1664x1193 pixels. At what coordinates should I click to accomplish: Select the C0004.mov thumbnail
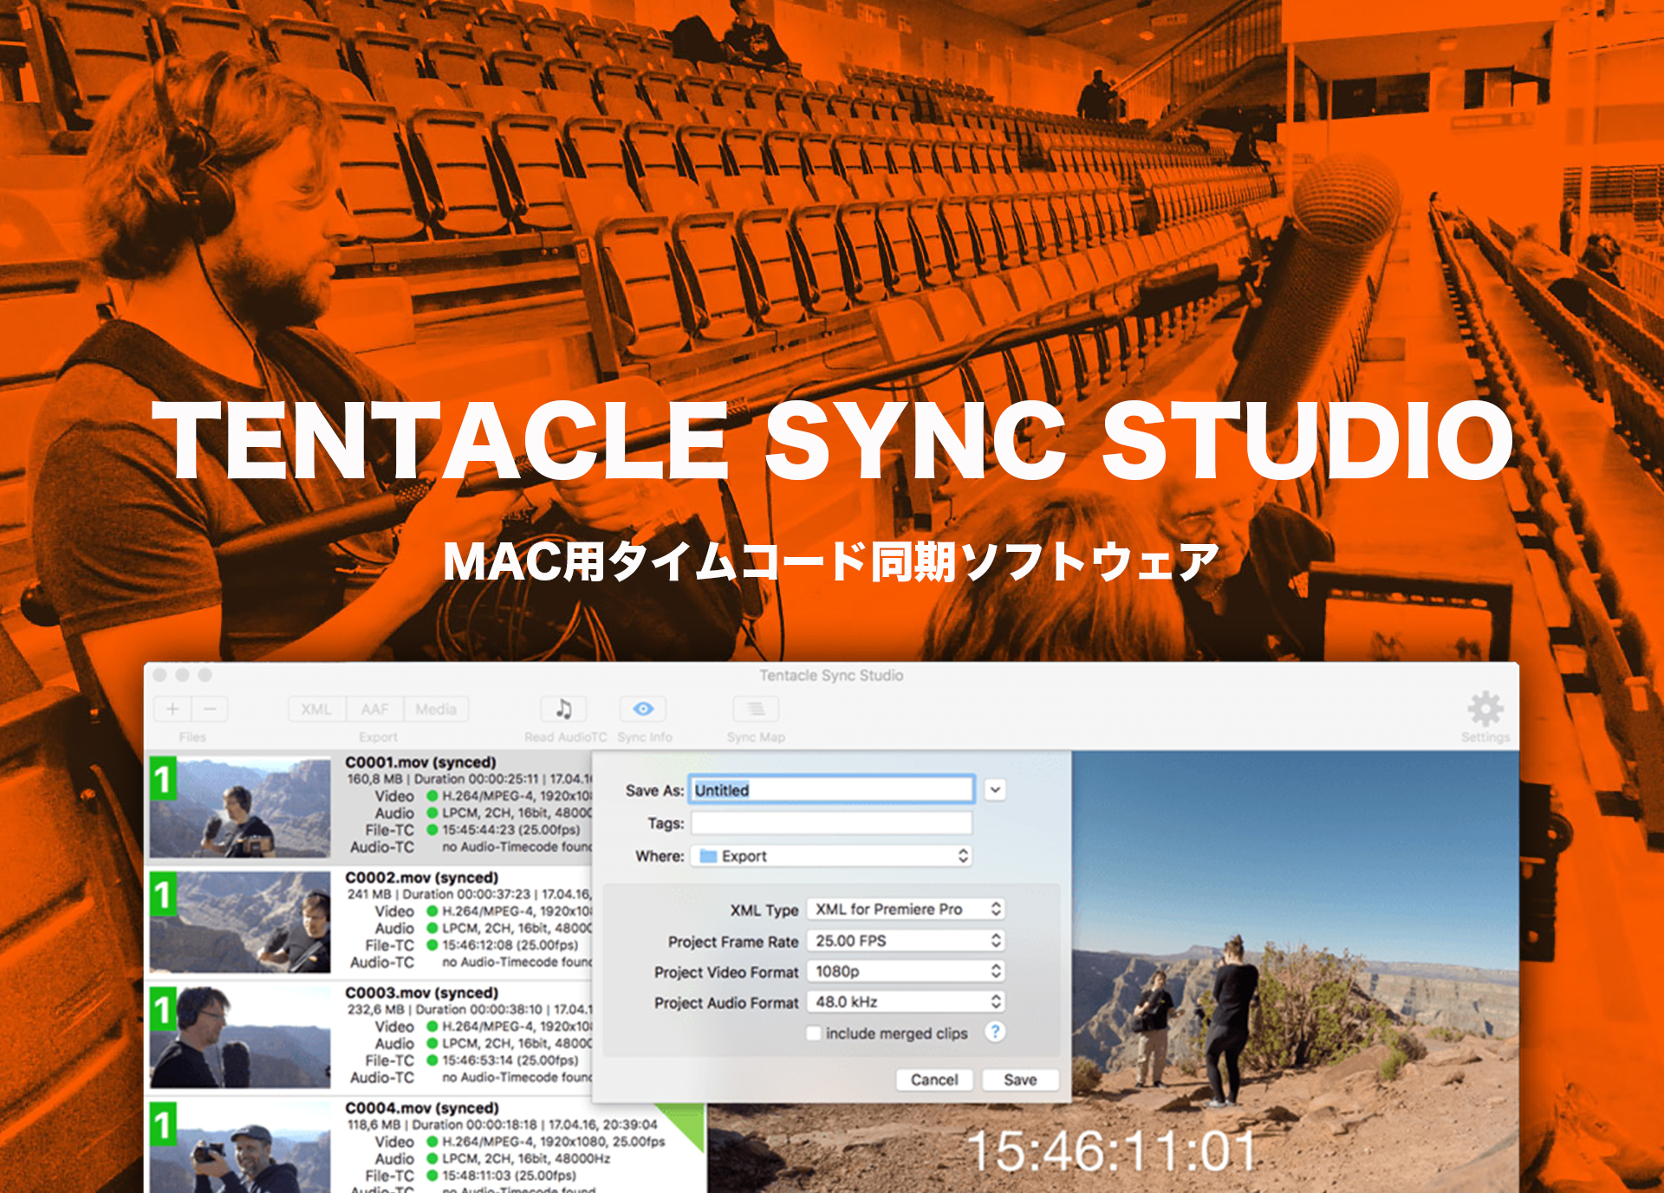(240, 1147)
